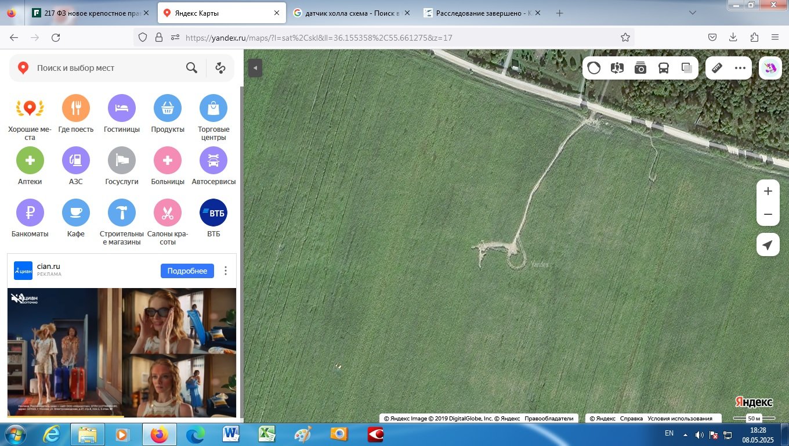Open the Pharmacies (Аптеки) category

30,160
